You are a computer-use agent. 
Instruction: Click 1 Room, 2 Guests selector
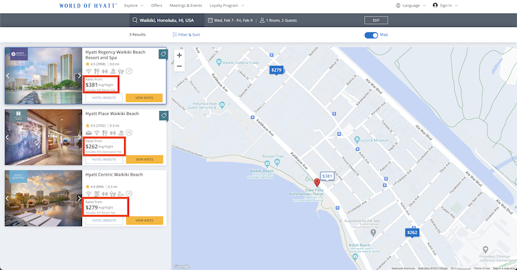(281, 21)
